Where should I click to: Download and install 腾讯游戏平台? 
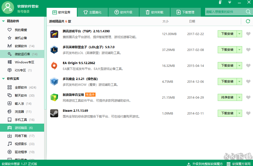[x=227, y=34]
